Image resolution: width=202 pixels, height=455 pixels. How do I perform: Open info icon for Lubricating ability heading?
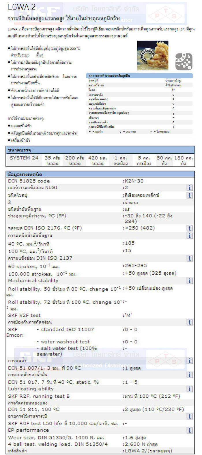point(190,389)
